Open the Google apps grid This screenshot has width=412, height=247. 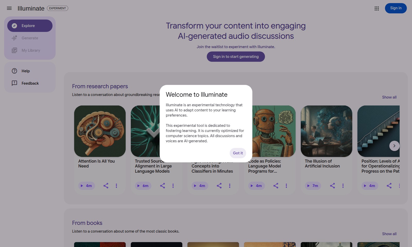coord(377,8)
